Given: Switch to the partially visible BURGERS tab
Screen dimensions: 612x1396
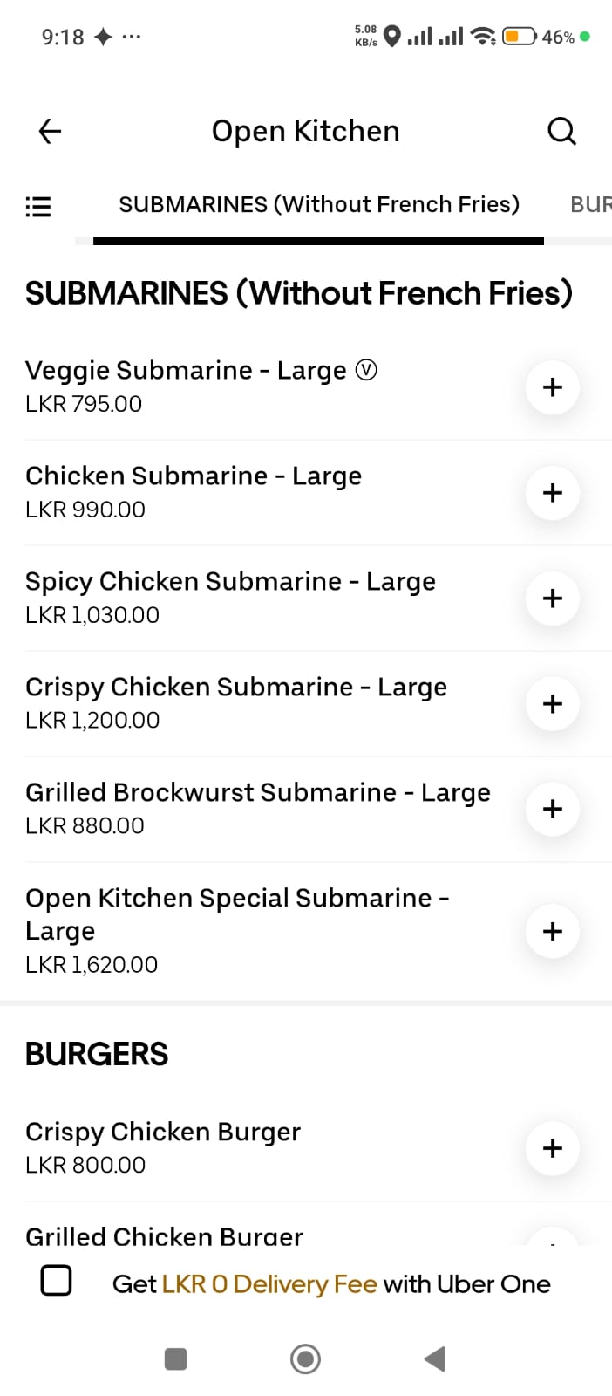Looking at the screenshot, I should coord(590,204).
